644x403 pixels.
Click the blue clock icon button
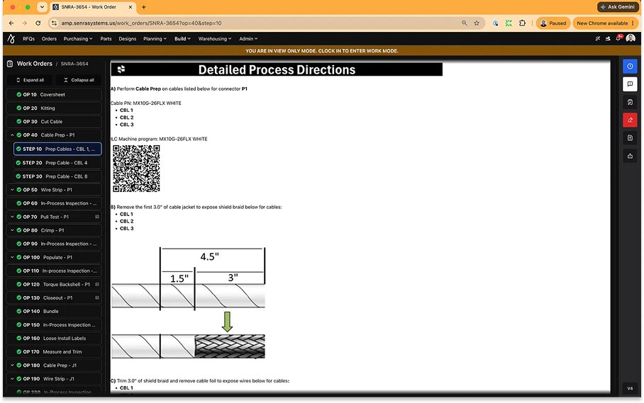(x=630, y=67)
